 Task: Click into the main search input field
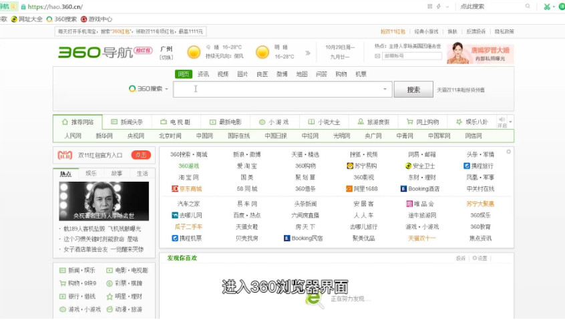point(280,89)
